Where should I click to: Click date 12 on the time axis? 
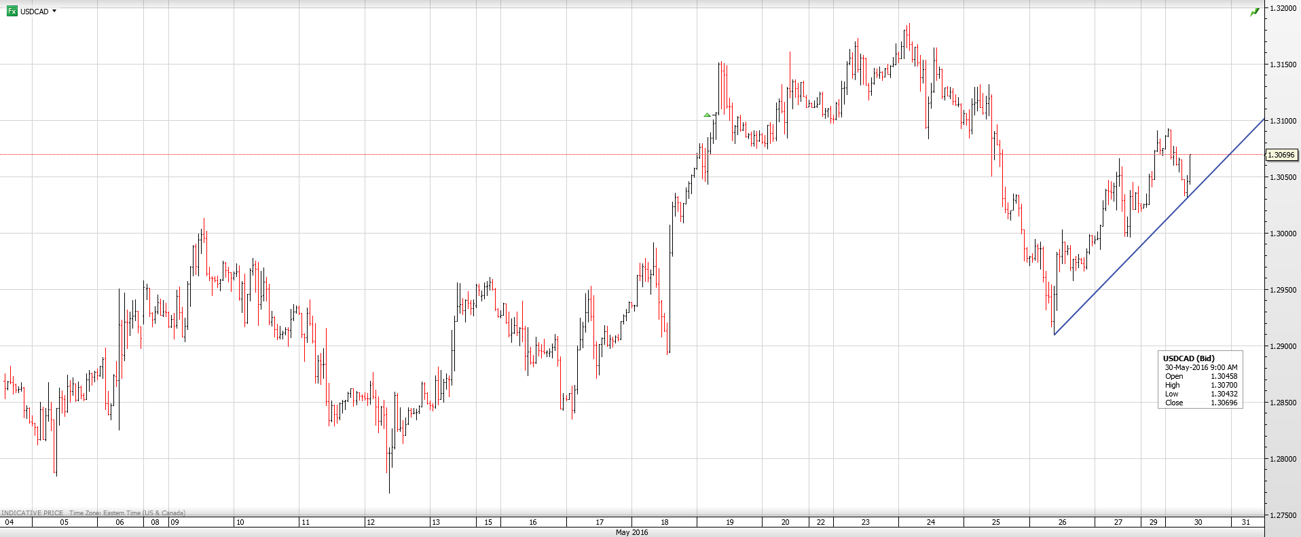pos(371,522)
